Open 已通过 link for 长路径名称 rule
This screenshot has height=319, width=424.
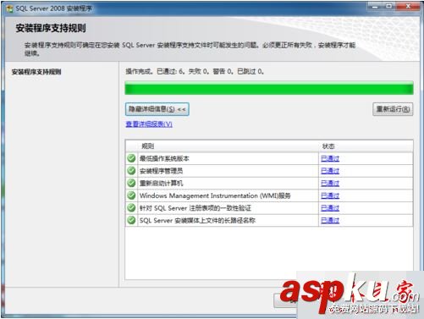pyautogui.click(x=330, y=220)
